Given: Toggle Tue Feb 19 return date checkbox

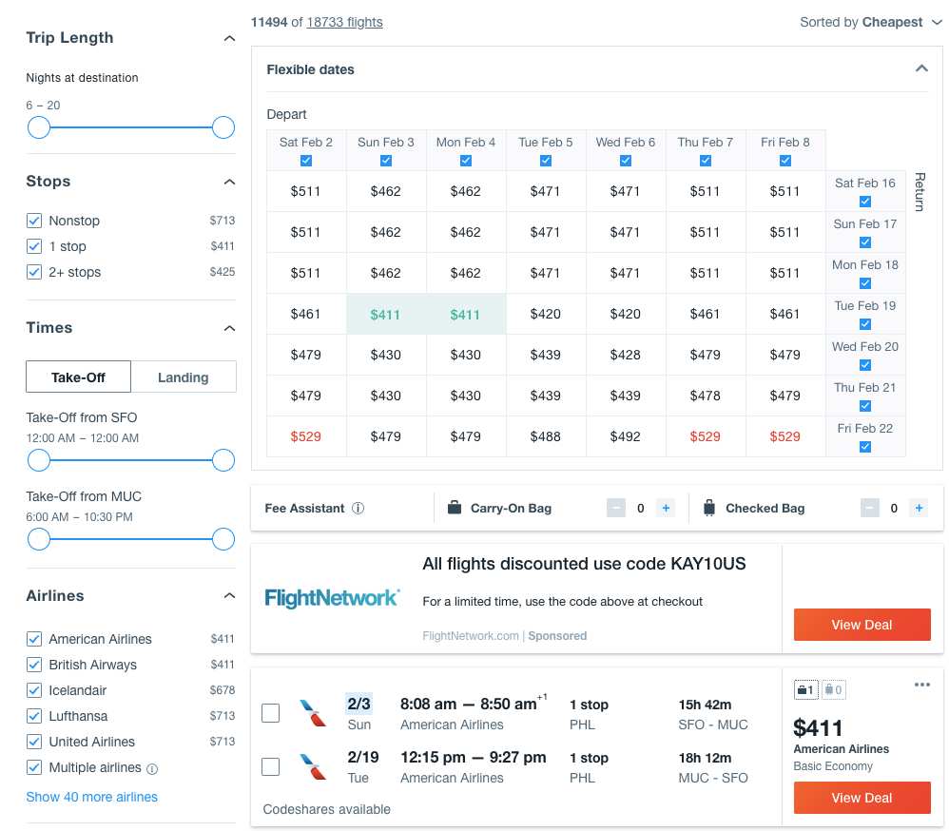Looking at the screenshot, I should pyautogui.click(x=865, y=324).
